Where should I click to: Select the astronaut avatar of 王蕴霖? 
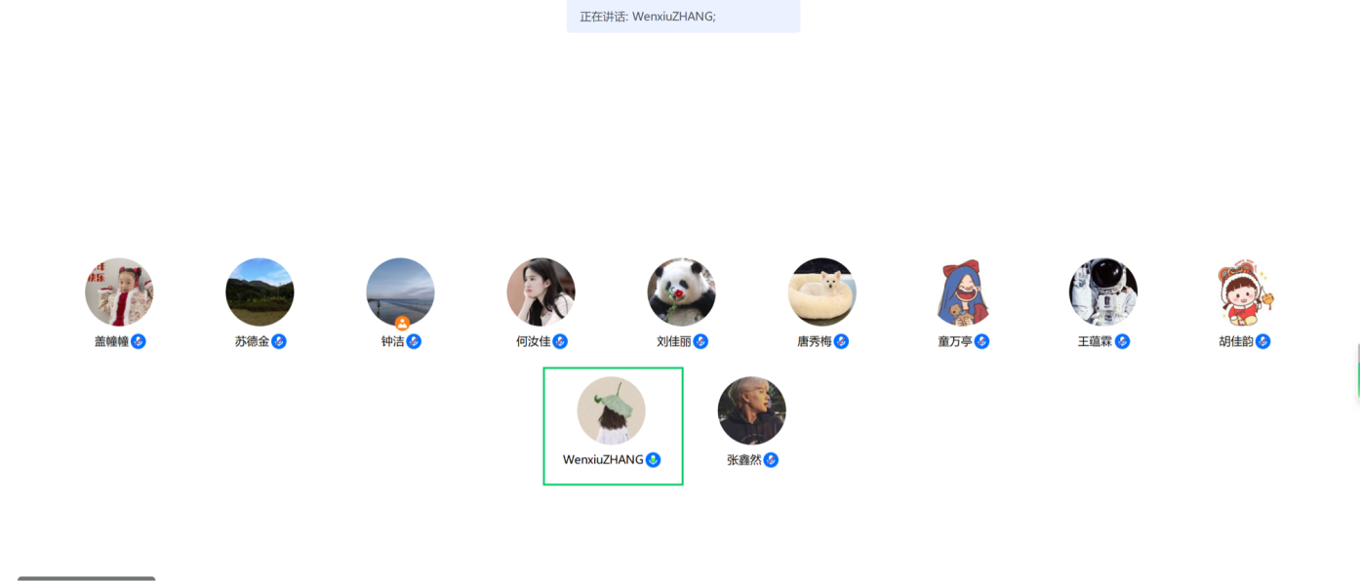point(1103,291)
